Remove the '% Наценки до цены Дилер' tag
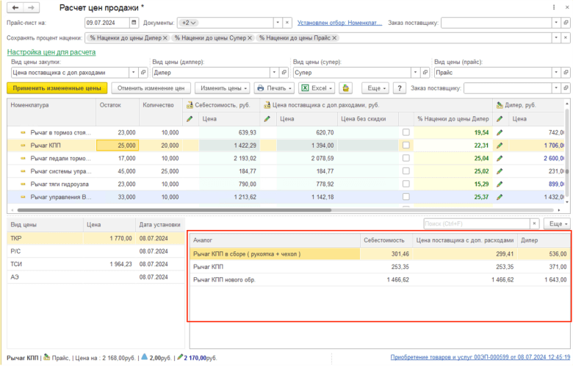573x366 pixels. [165, 37]
